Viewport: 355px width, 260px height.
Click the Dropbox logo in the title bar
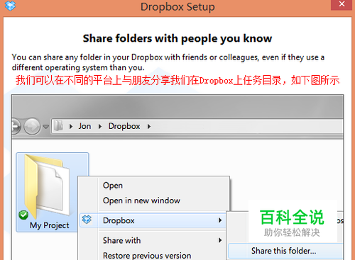click(x=10, y=6)
